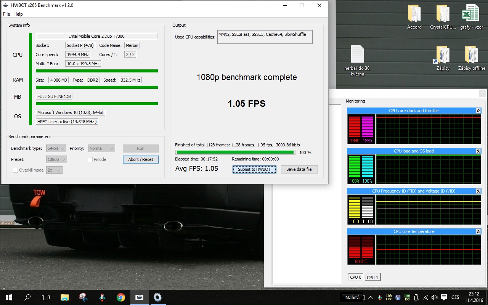Open the Zápisy offline folder
This screenshot has width=488, height=305.
click(x=472, y=58)
